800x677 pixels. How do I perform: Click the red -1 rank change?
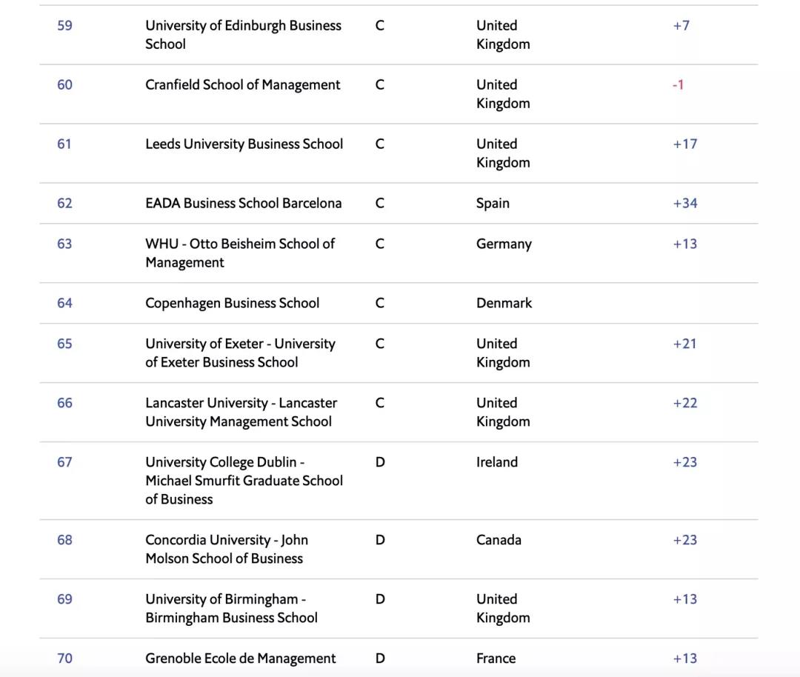pyautogui.click(x=678, y=85)
